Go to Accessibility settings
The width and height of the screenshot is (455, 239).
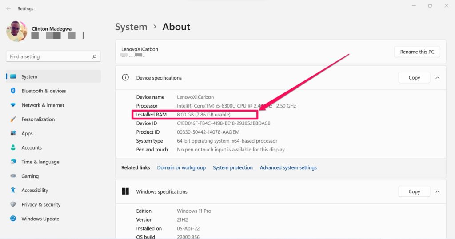coord(53,190)
